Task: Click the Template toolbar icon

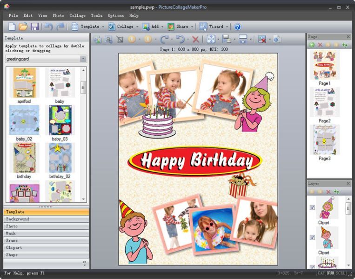Action: click(x=75, y=27)
